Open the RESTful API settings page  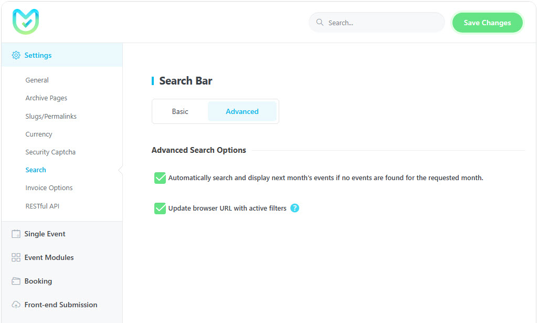pyautogui.click(x=42, y=206)
